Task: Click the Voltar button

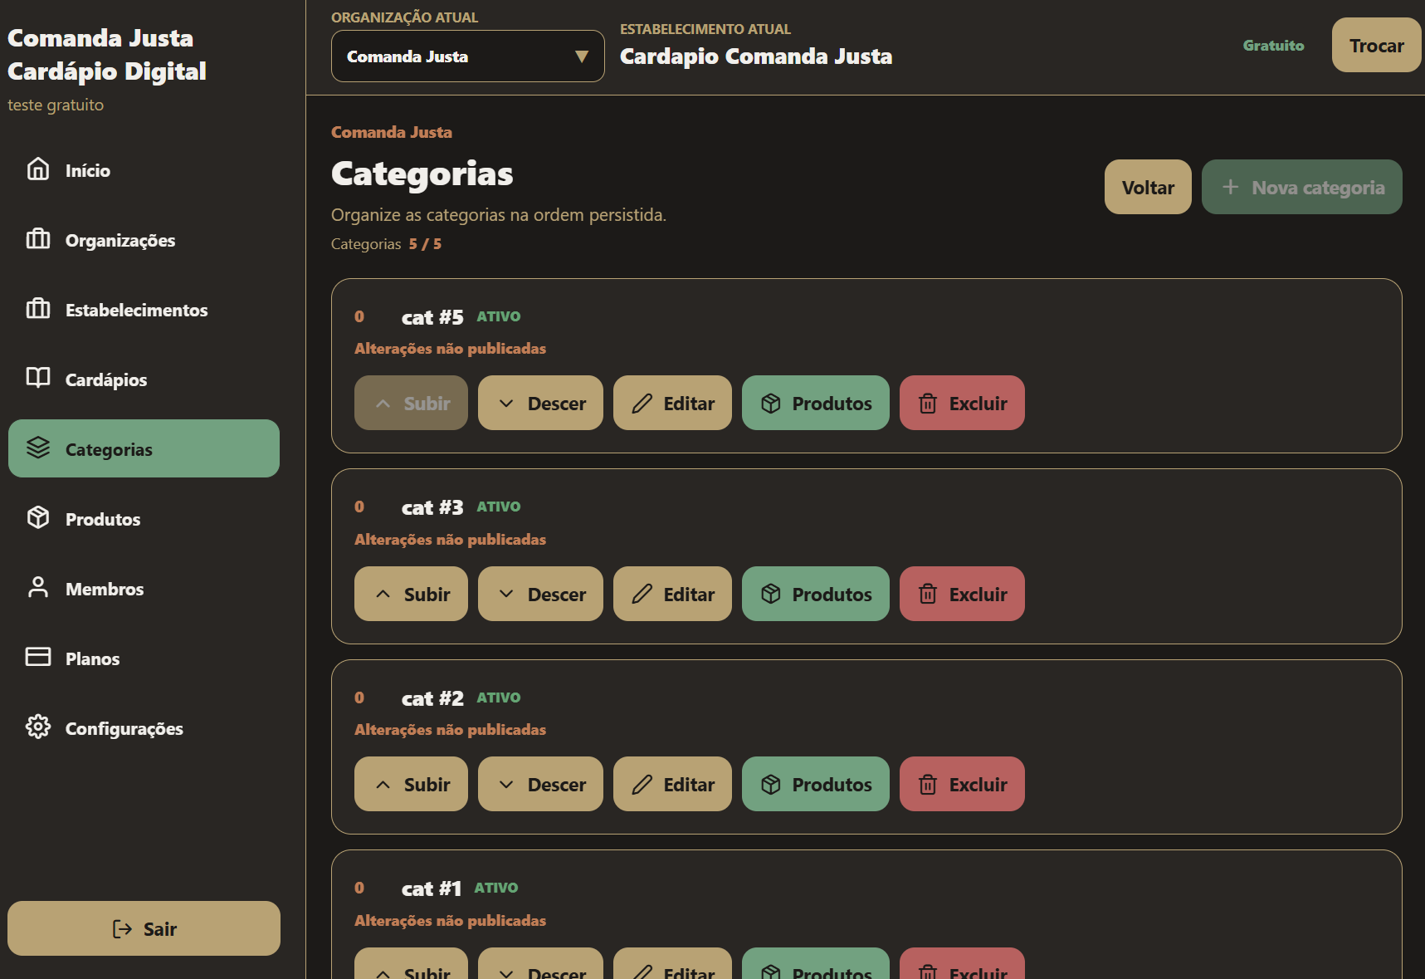Action: (x=1148, y=187)
